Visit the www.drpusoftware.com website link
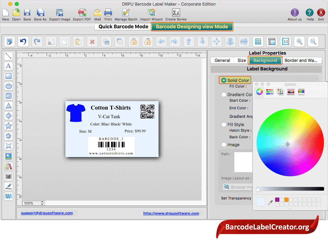328x239 pixels. 171,213
